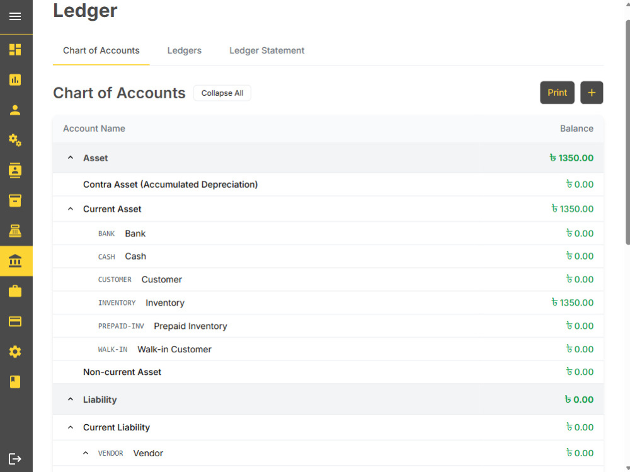
Task: Open the single gear settings icon
Action: 15,352
